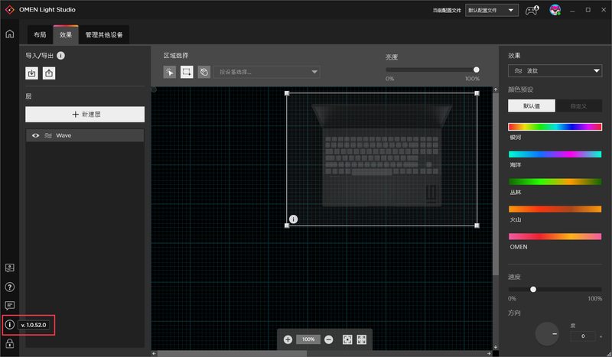
Task: Expand the 按设备选择 dropdown
Action: click(266, 72)
